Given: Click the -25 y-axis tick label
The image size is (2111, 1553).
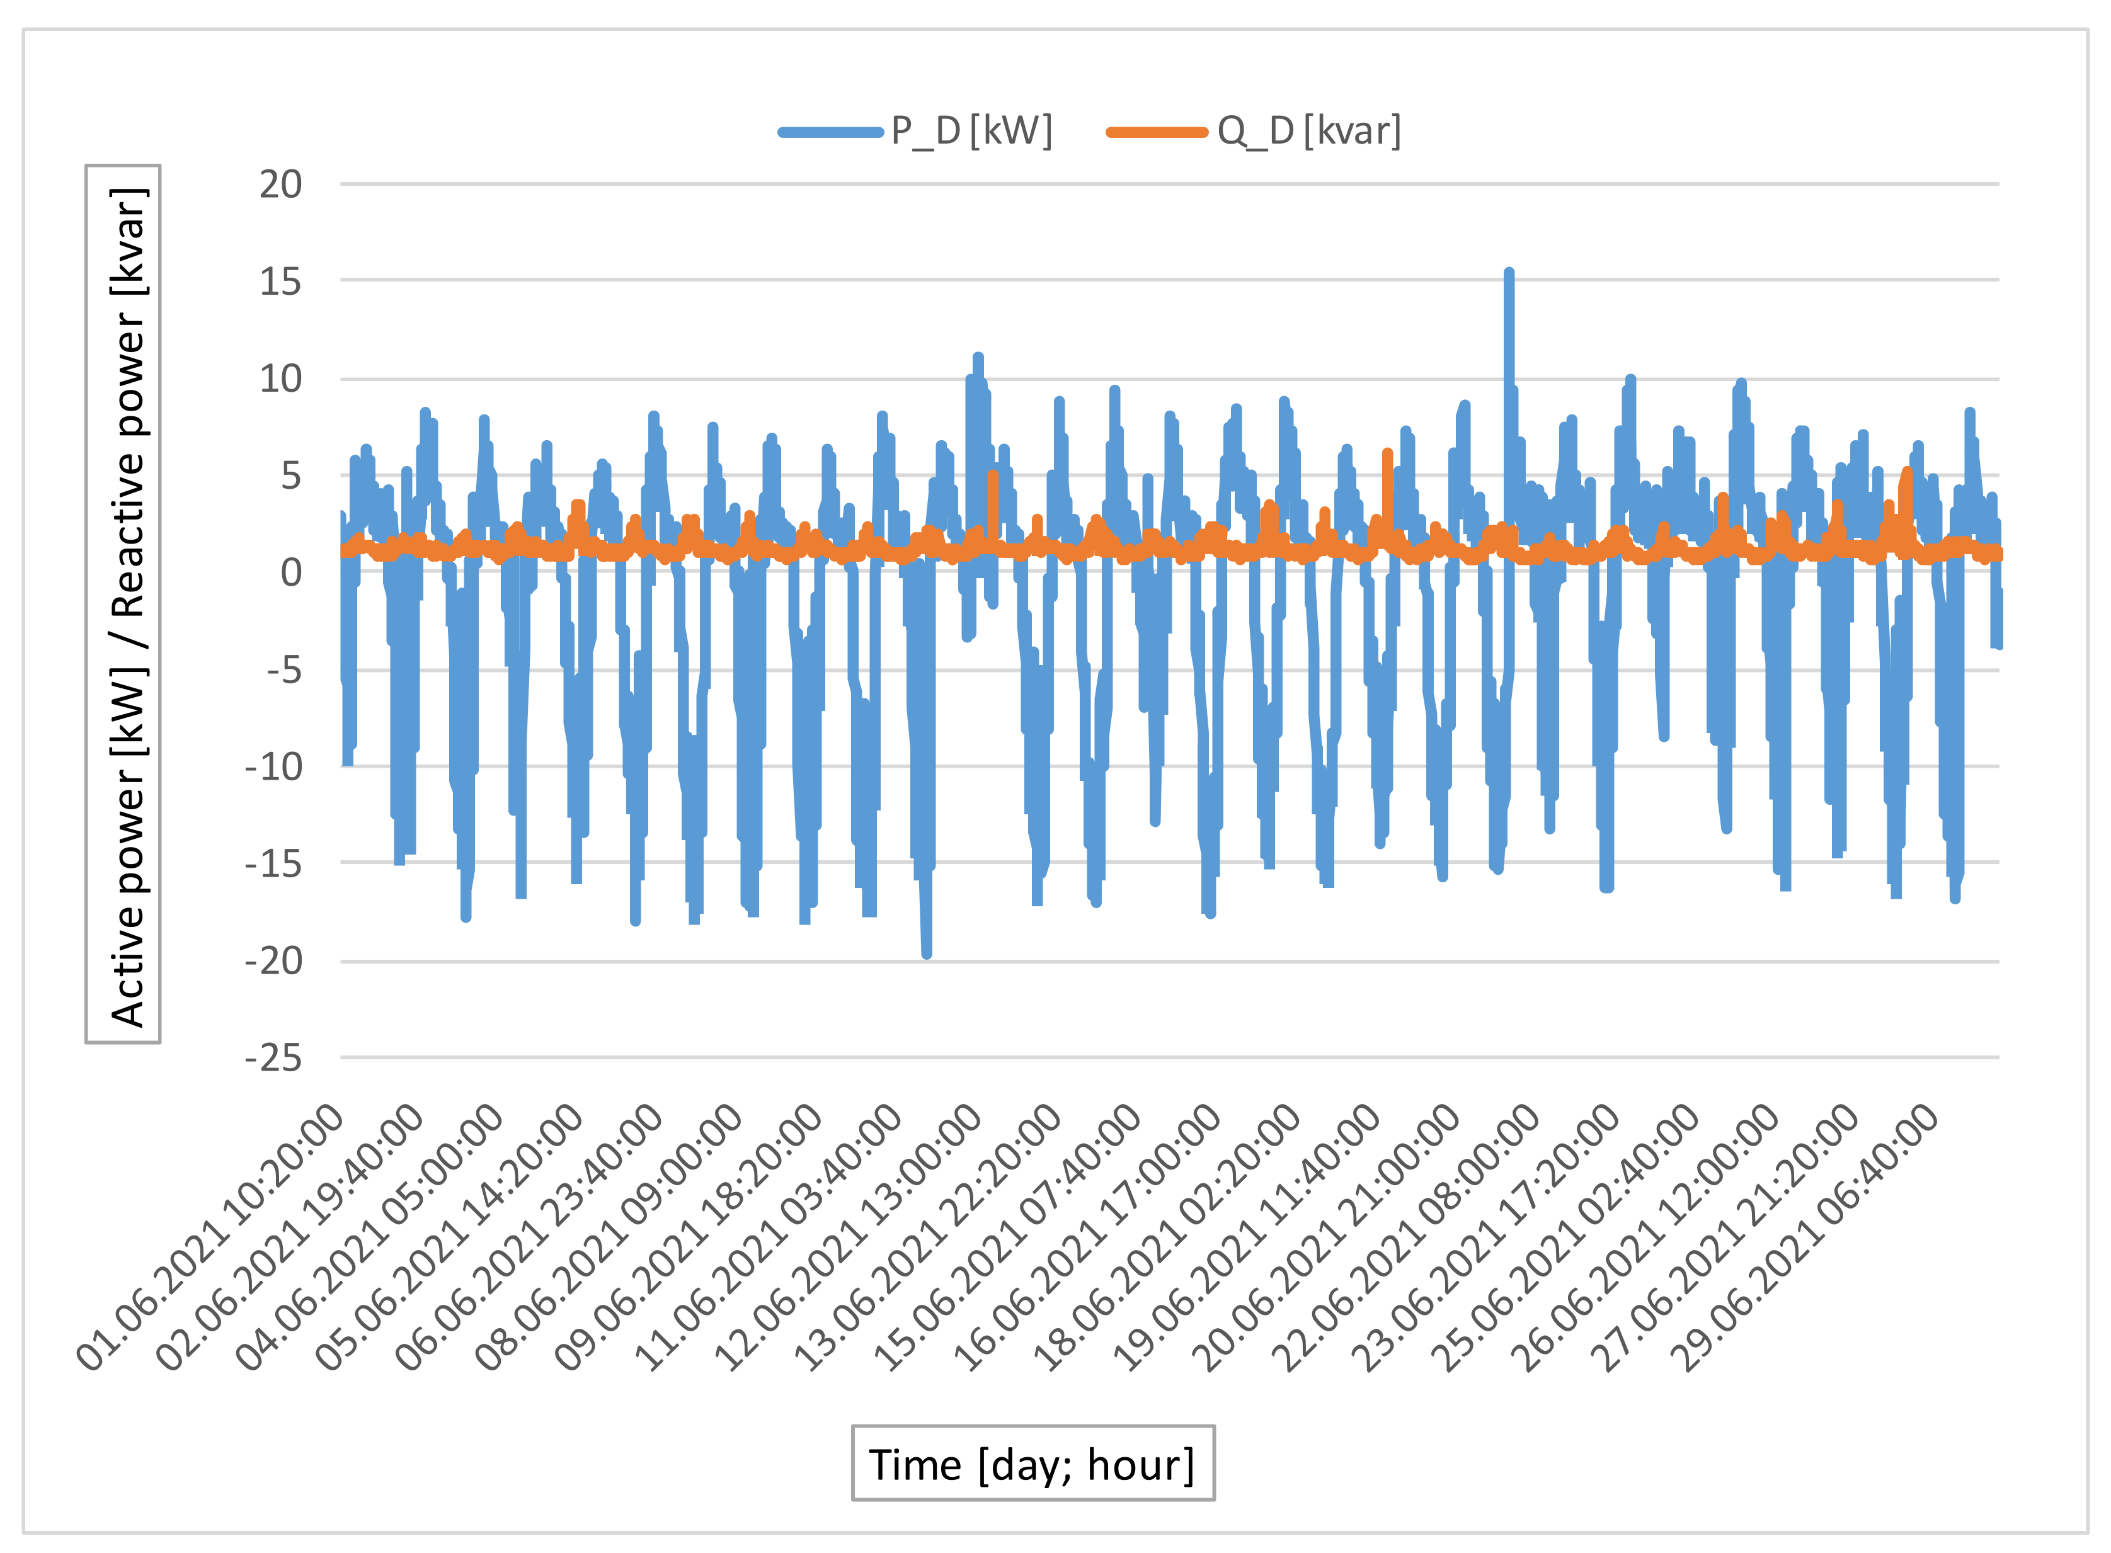Looking at the screenshot, I should click(x=273, y=1057).
